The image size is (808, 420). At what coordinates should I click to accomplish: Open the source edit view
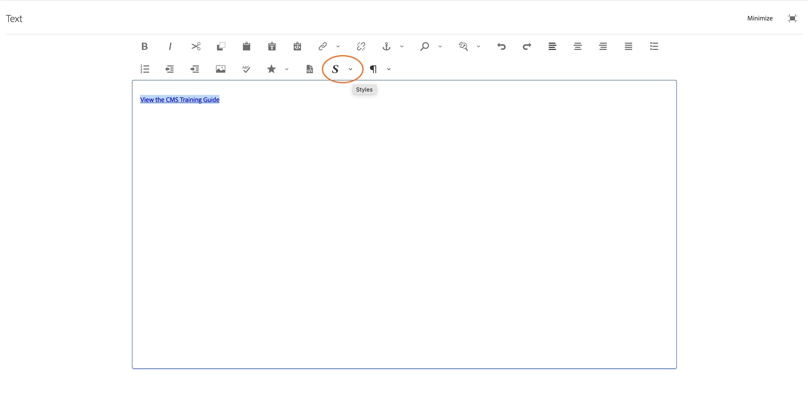[x=310, y=69]
